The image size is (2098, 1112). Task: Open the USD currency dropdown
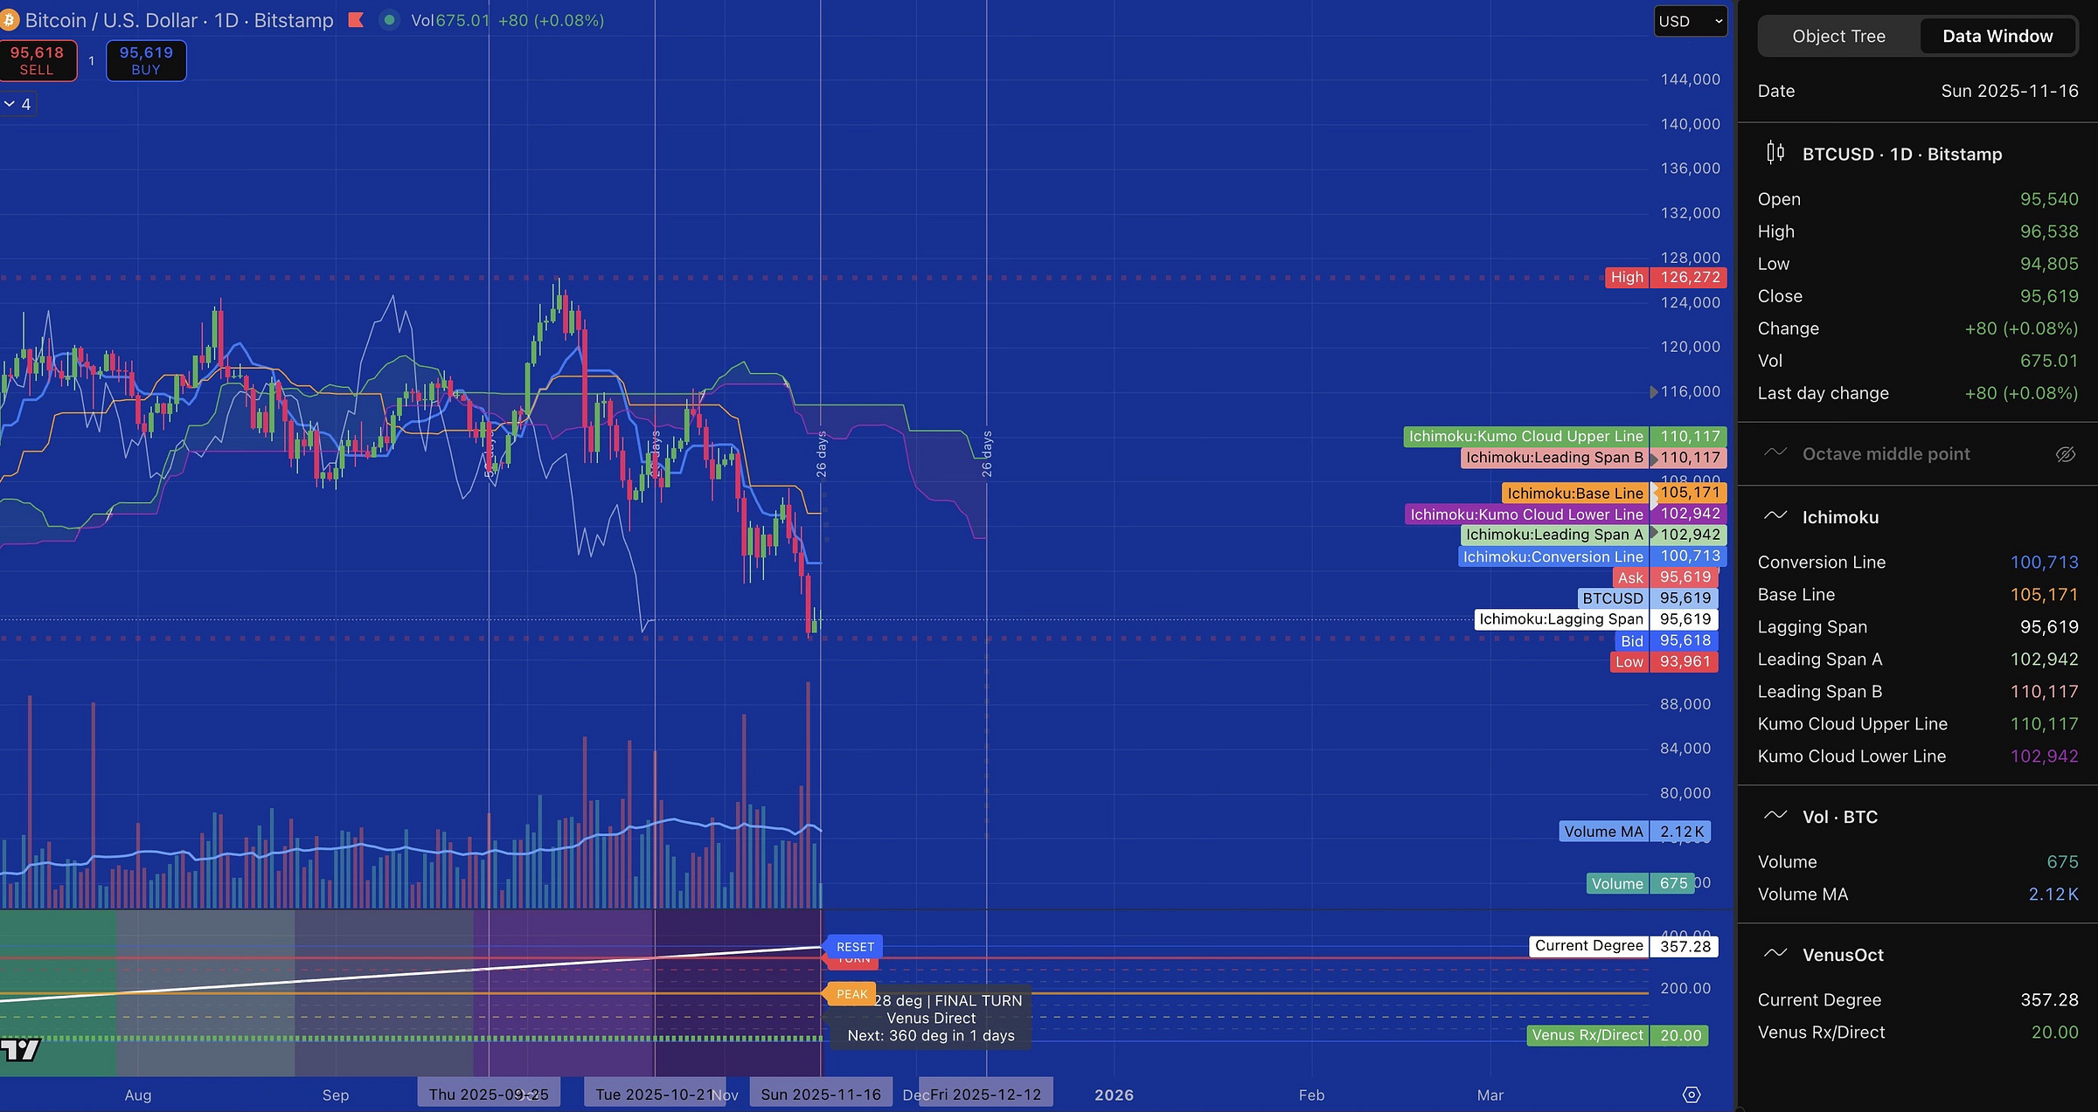click(1690, 21)
